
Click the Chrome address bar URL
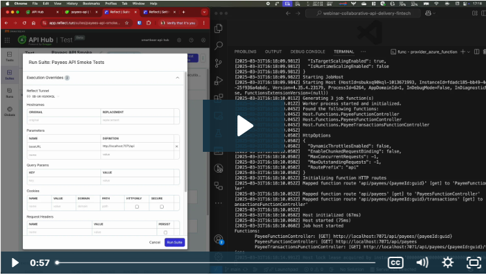click(85, 23)
